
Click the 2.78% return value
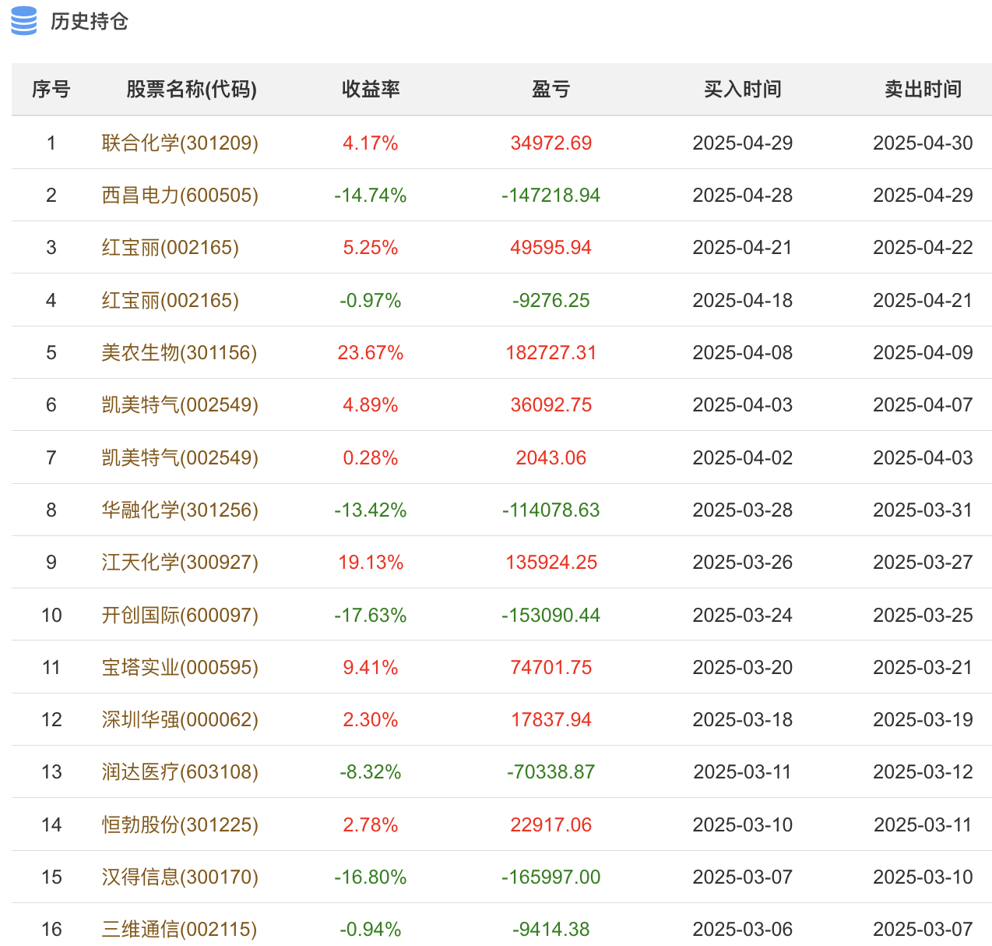(x=371, y=825)
